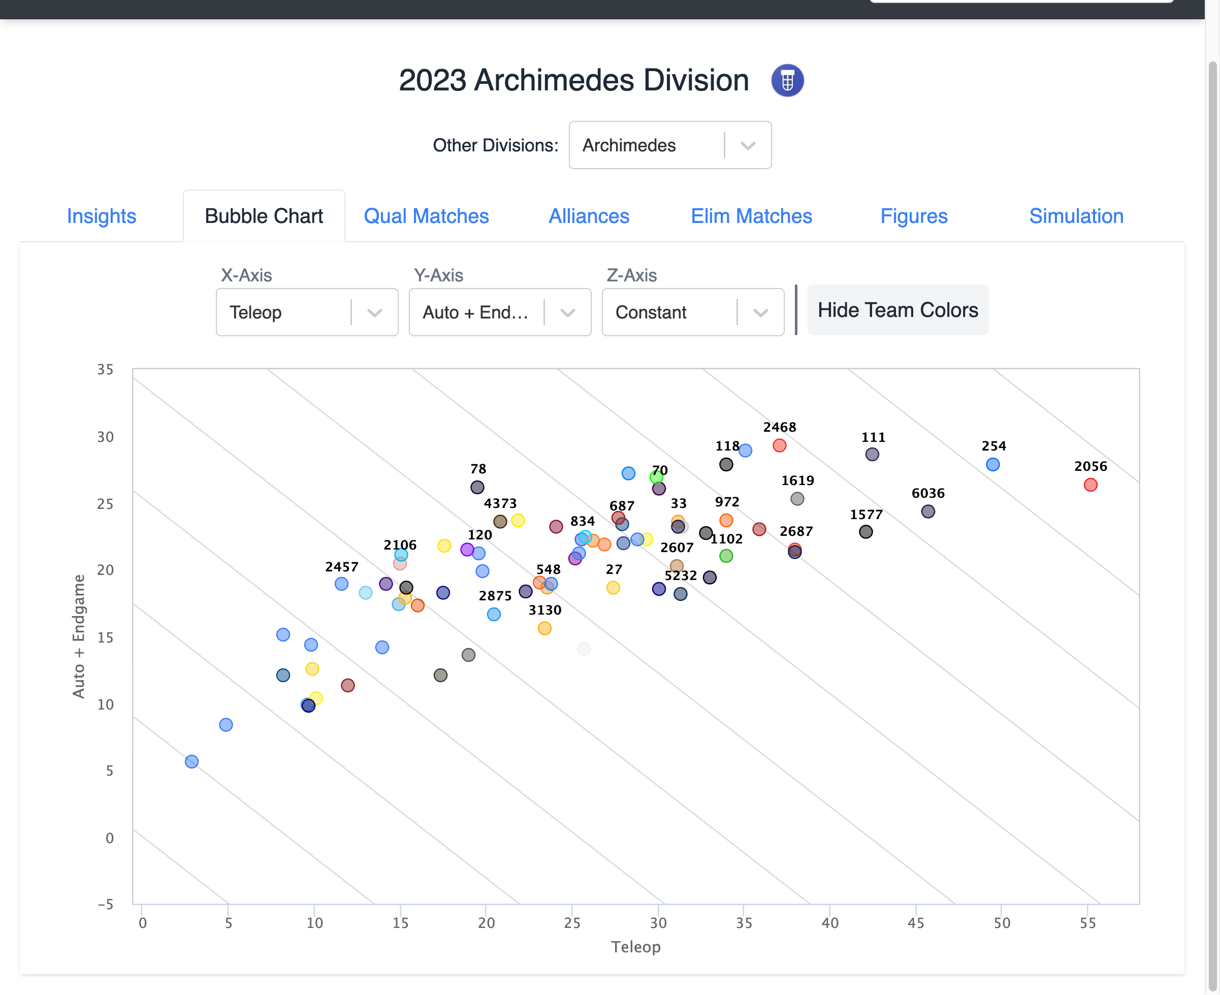Open the Simulation tab

click(x=1076, y=216)
